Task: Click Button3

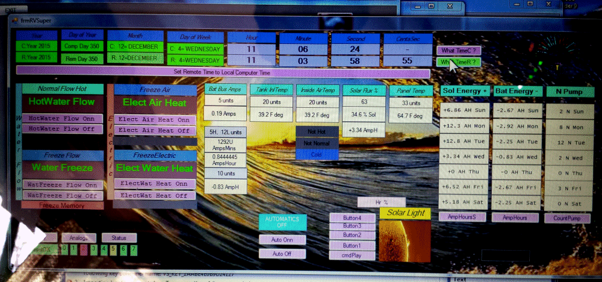Action: (352, 226)
